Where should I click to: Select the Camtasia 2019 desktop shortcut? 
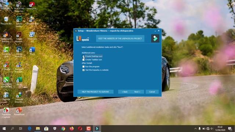(6, 52)
